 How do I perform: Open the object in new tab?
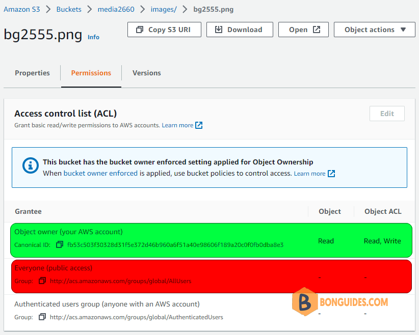[x=303, y=30]
